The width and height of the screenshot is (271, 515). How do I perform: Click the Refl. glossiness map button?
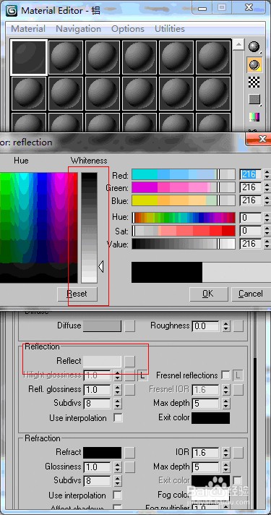(x=130, y=390)
